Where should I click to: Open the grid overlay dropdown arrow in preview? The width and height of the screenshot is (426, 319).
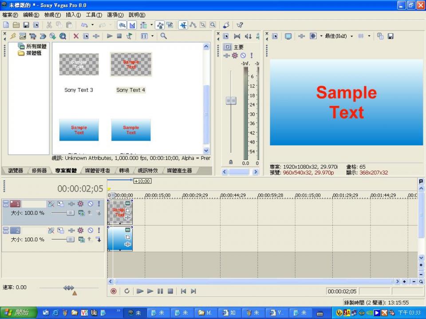point(369,36)
